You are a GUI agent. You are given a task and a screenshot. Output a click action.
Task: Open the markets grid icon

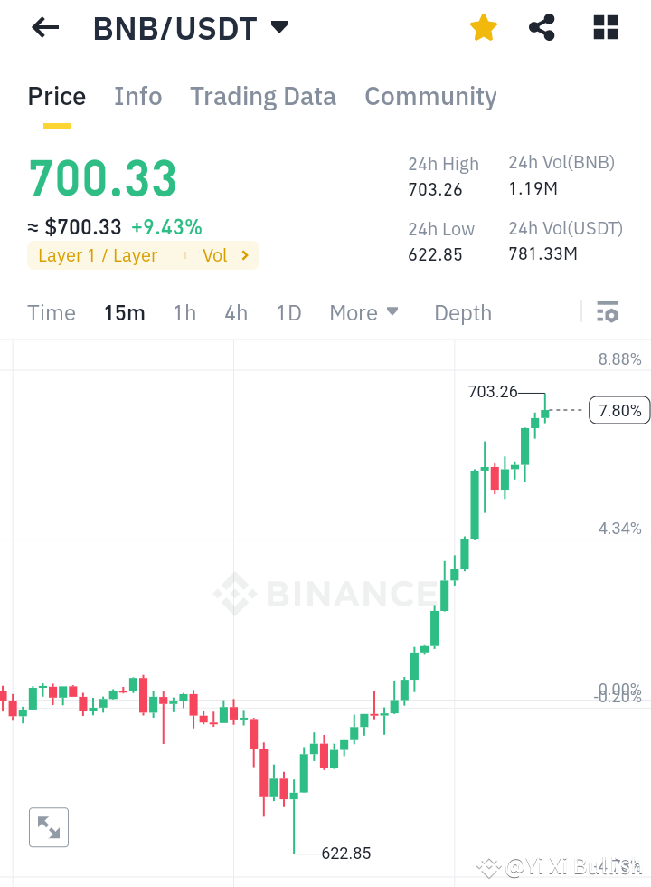tap(604, 27)
